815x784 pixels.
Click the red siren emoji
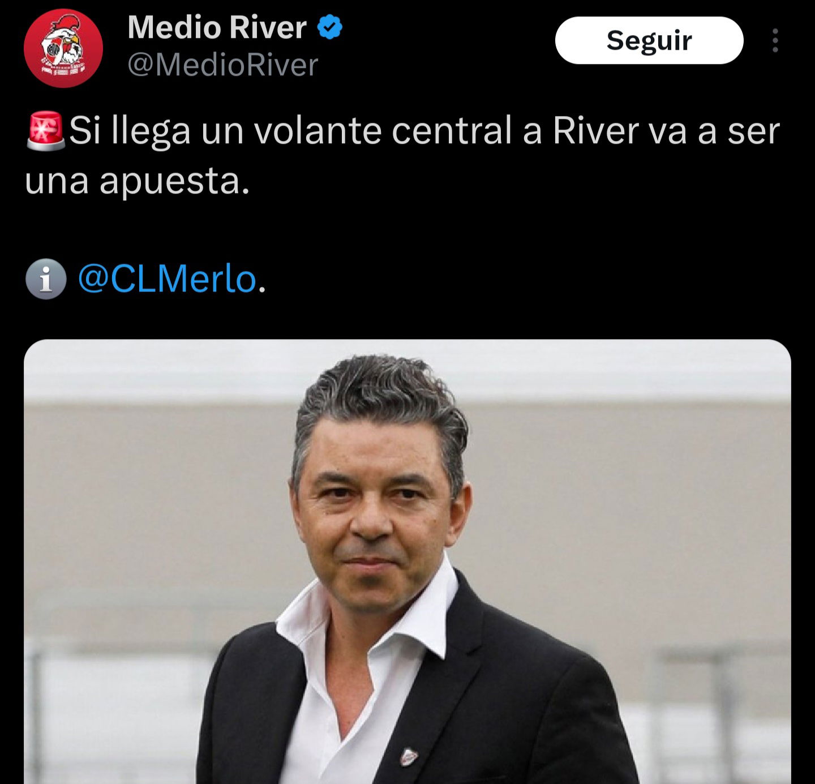click(46, 131)
